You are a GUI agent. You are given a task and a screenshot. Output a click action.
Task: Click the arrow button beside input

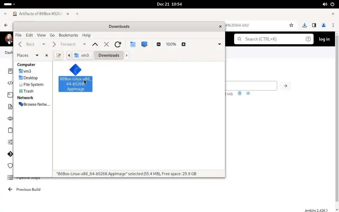286,86
